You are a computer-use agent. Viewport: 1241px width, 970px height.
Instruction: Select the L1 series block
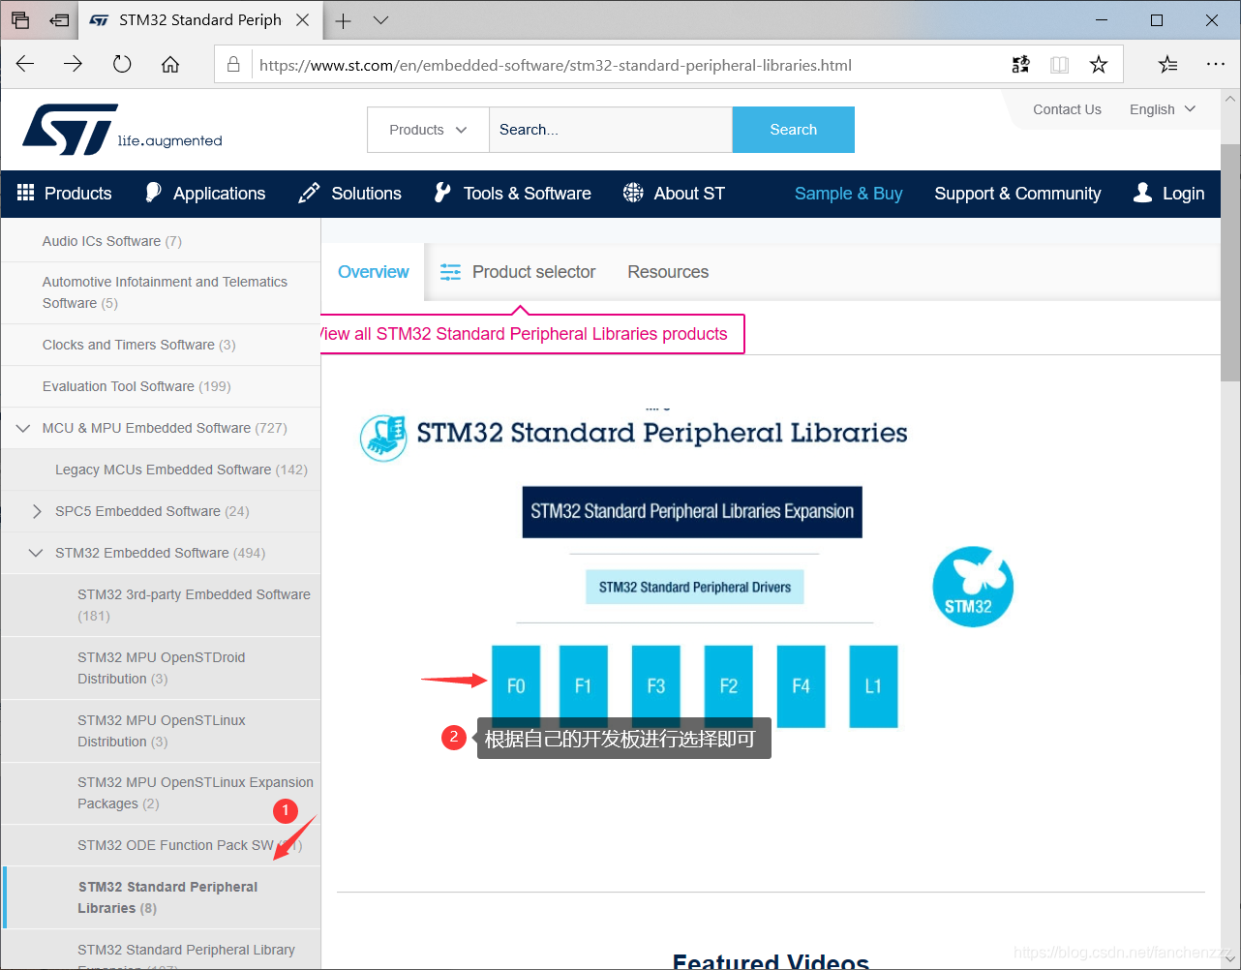[873, 686]
